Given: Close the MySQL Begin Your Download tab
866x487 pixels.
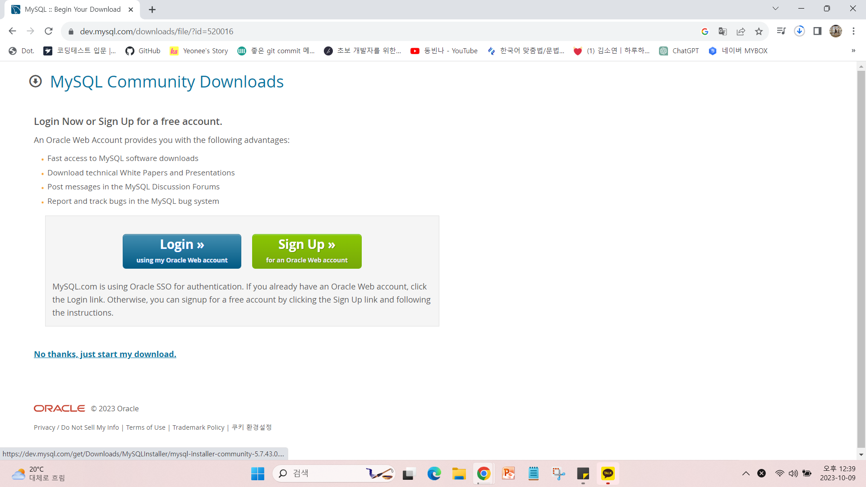Looking at the screenshot, I should click(x=131, y=9).
